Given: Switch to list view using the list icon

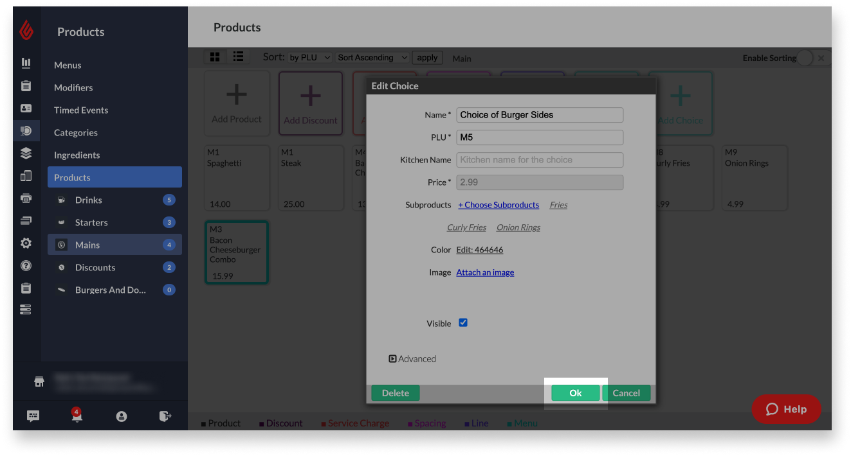Looking at the screenshot, I should [238, 57].
